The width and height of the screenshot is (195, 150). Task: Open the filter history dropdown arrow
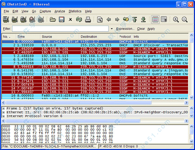[112, 29]
